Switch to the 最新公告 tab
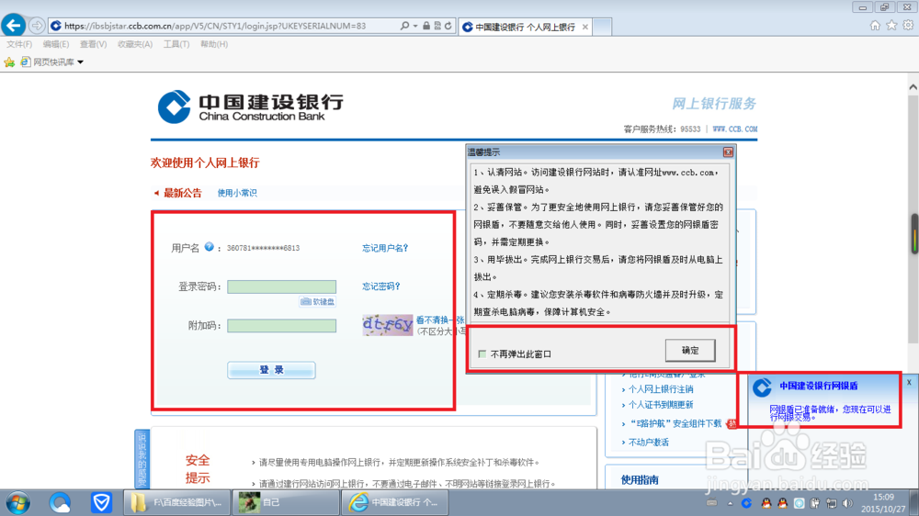 click(182, 193)
